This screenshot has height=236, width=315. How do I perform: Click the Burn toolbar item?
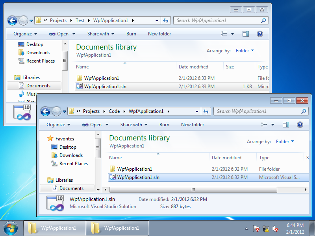(x=164, y=125)
